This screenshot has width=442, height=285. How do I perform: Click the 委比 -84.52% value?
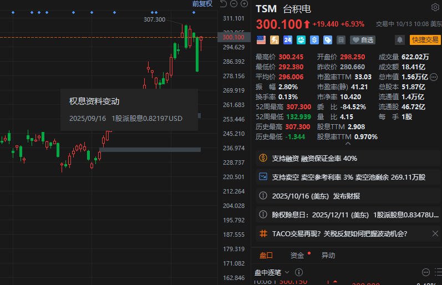coord(353,107)
